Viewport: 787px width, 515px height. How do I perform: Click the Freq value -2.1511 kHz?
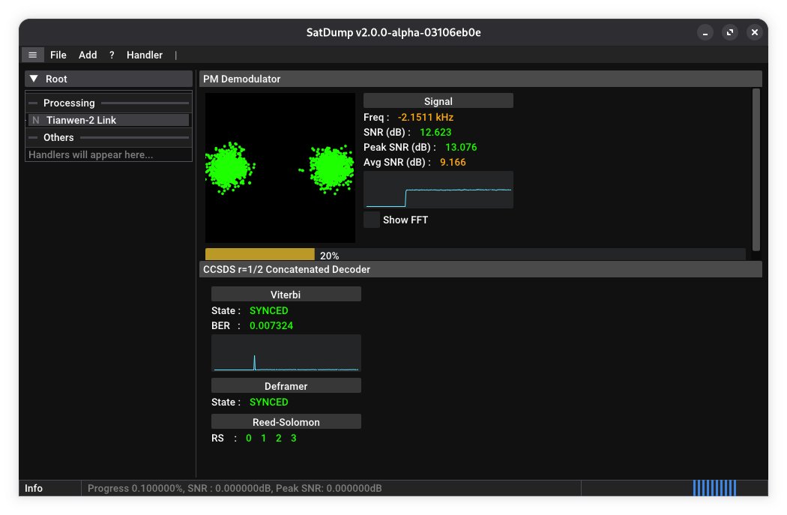pos(426,117)
